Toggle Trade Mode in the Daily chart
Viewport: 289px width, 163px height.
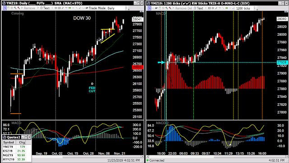(96, 8)
